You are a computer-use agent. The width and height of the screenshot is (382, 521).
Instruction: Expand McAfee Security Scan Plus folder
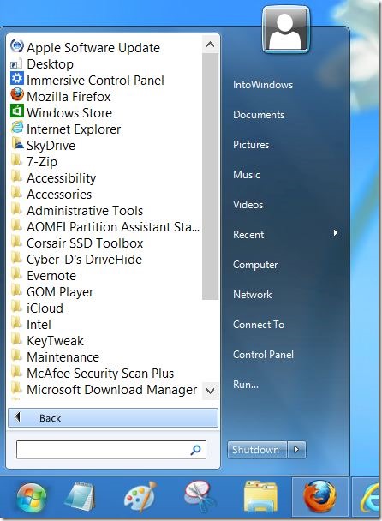click(92, 373)
